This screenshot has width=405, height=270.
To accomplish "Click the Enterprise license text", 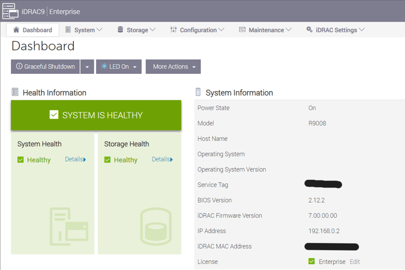I will tap(332, 262).
